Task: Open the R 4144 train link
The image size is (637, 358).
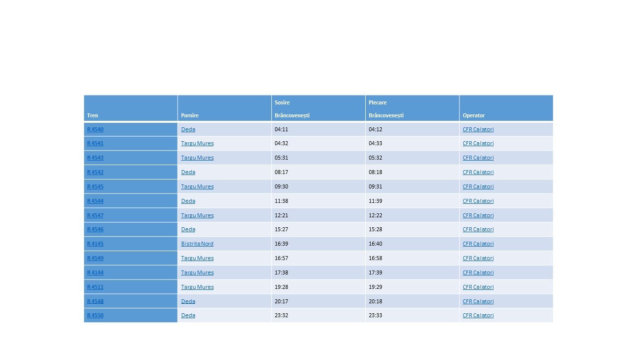Action: click(95, 272)
